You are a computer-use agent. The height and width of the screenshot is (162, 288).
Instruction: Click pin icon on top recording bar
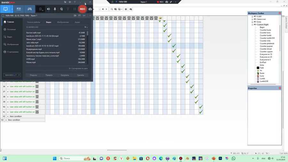pyautogui.click(x=116, y=2)
